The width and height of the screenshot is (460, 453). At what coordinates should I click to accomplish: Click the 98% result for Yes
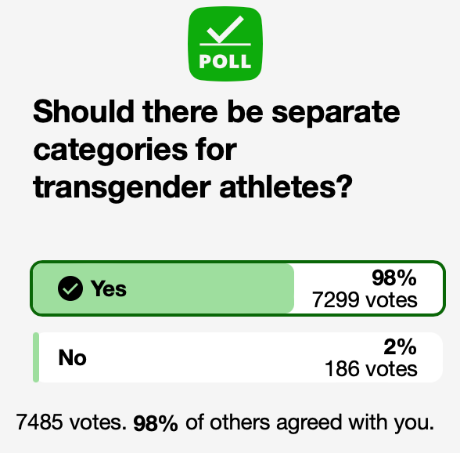tap(394, 277)
